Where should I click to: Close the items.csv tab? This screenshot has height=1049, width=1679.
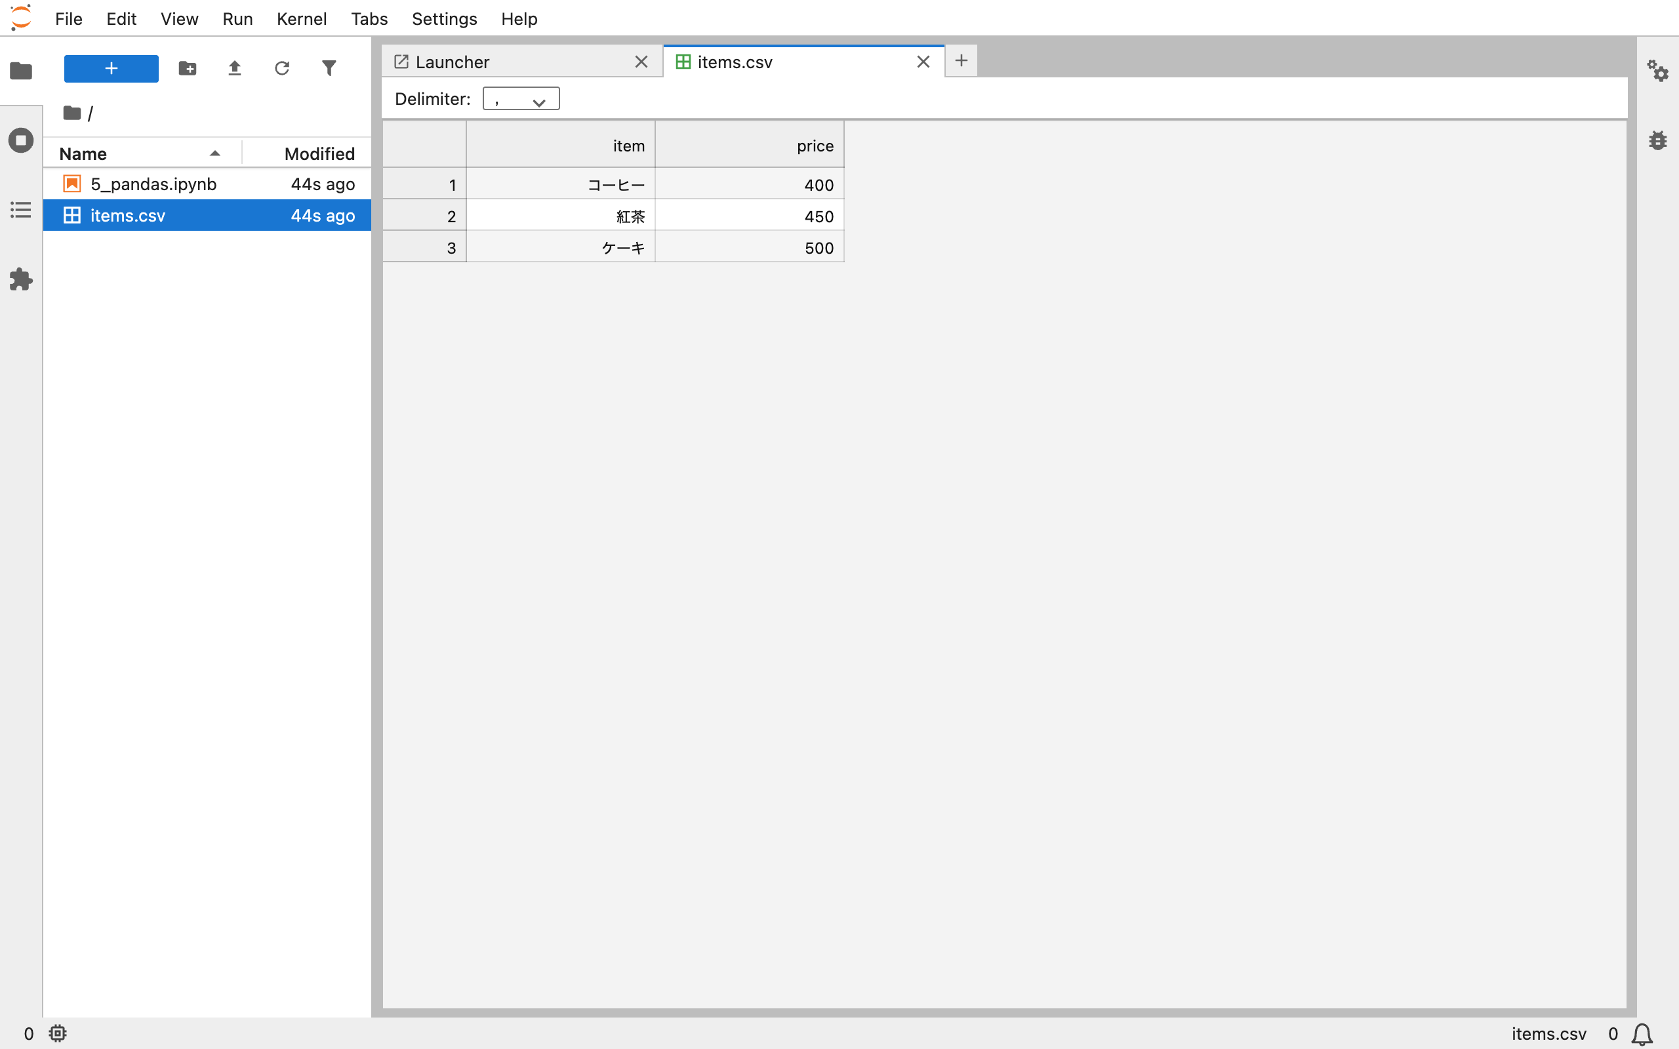coord(923,62)
